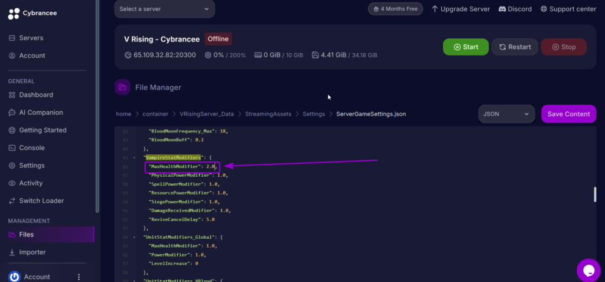
Task: Start the V Rising server
Action: click(x=466, y=47)
